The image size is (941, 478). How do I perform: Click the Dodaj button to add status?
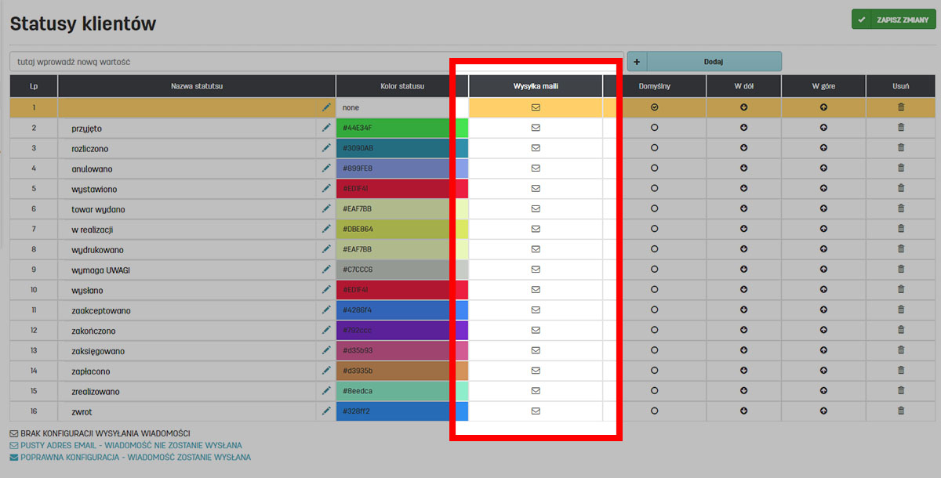tap(713, 61)
